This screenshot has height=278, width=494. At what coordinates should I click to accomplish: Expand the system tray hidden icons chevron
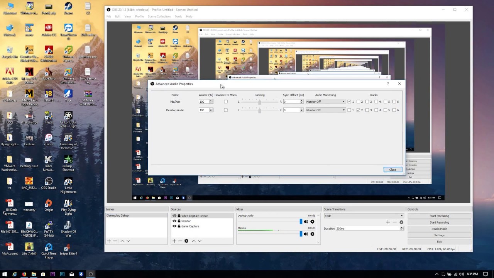(437, 274)
